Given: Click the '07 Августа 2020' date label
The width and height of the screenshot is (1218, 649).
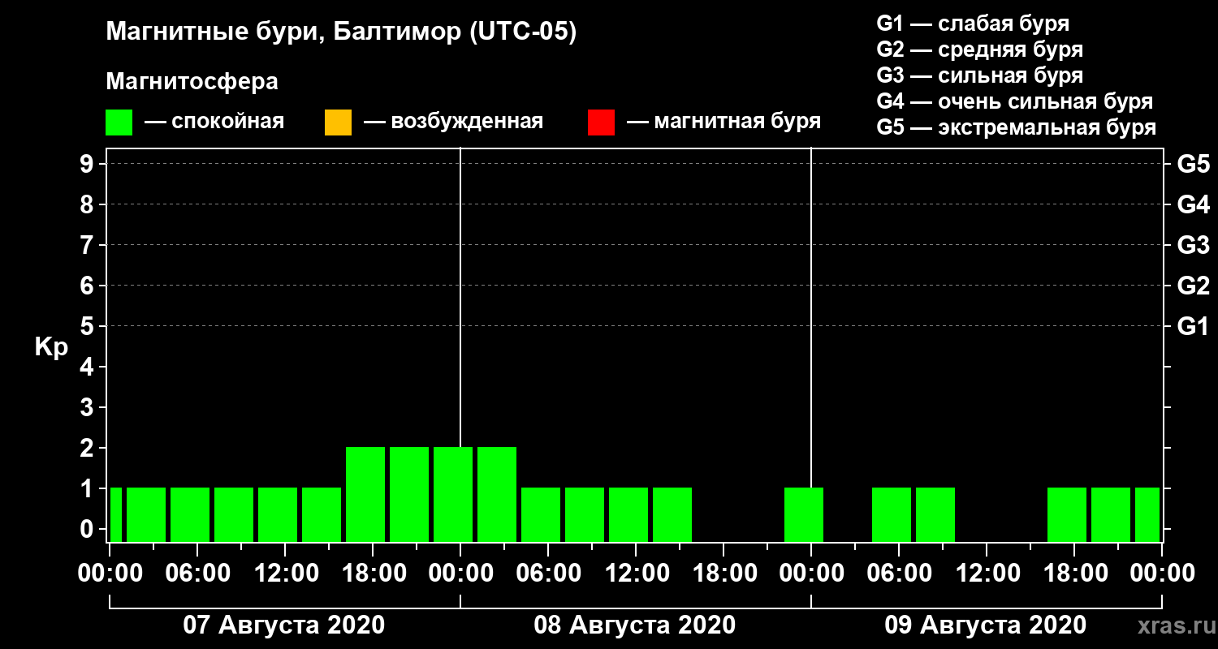Looking at the screenshot, I should click(x=284, y=625).
